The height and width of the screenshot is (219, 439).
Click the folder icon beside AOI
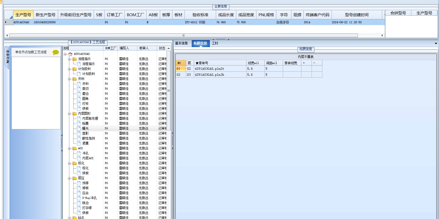(x=75, y=148)
